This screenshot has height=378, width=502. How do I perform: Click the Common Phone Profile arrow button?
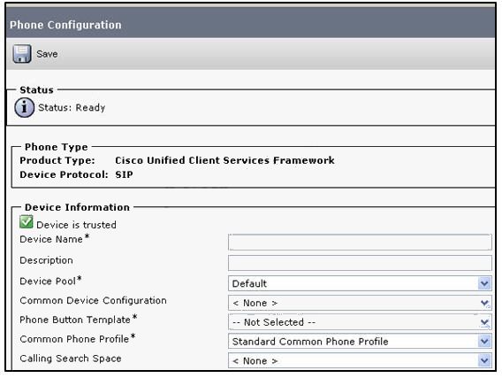tap(484, 342)
